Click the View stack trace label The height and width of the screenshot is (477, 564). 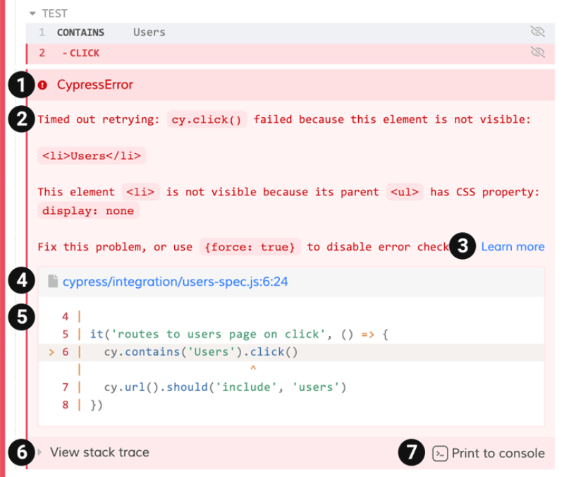pos(99,452)
